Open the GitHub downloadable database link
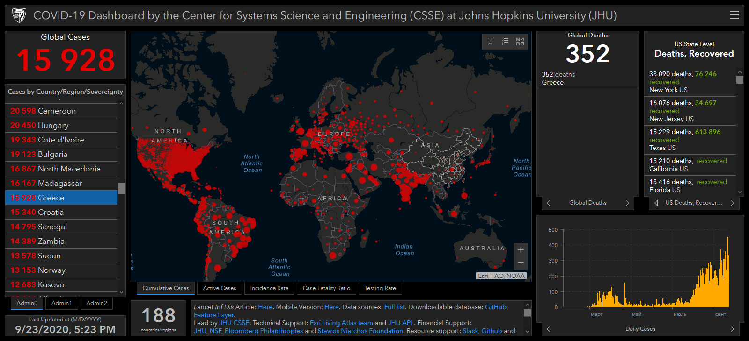The height and width of the screenshot is (341, 749). click(x=496, y=307)
